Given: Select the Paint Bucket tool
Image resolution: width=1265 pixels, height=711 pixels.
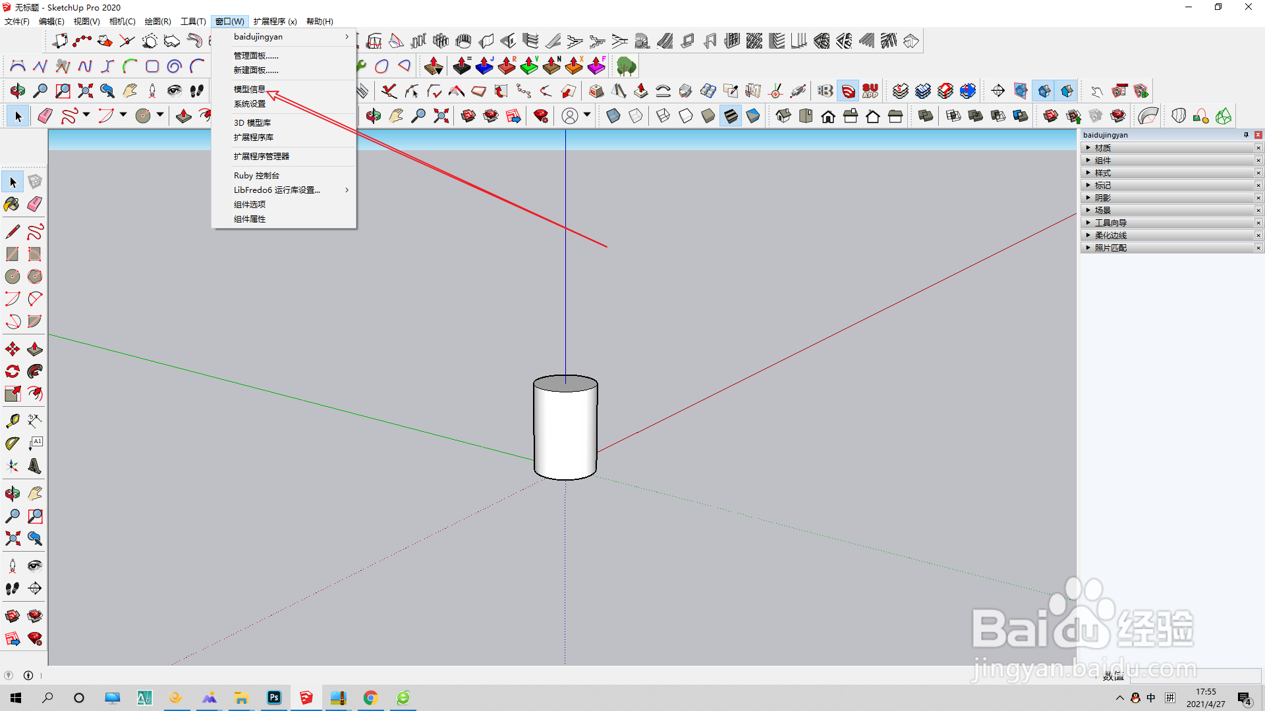Looking at the screenshot, I should tap(12, 204).
